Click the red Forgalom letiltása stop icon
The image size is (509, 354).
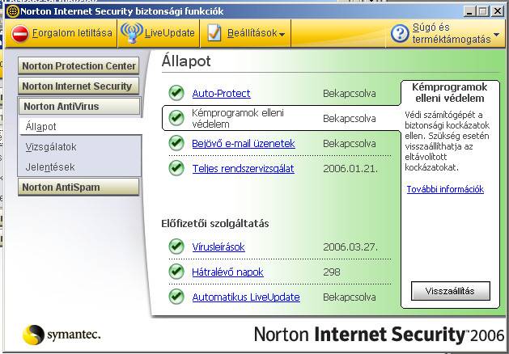(20, 33)
